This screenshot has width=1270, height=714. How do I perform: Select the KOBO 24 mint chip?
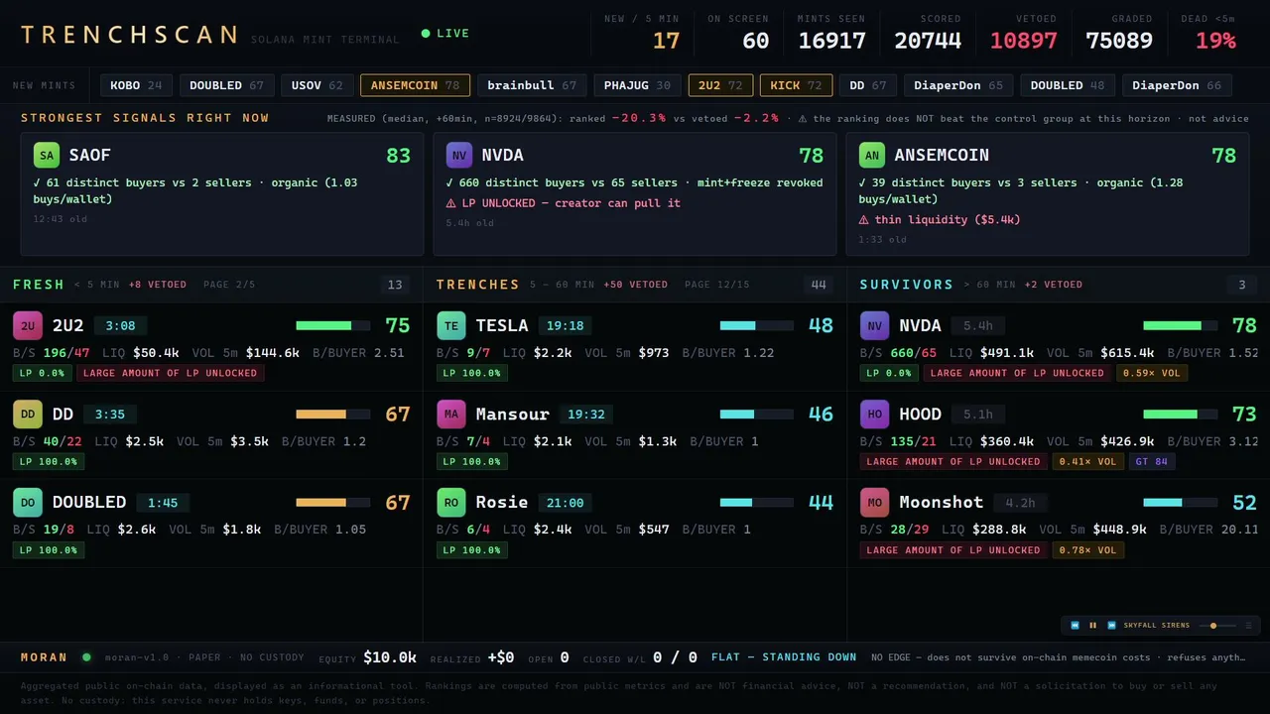pyautogui.click(x=136, y=85)
